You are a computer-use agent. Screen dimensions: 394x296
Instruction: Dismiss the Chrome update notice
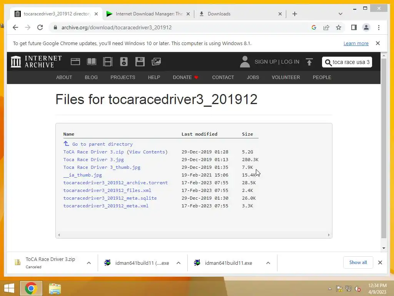(x=378, y=43)
